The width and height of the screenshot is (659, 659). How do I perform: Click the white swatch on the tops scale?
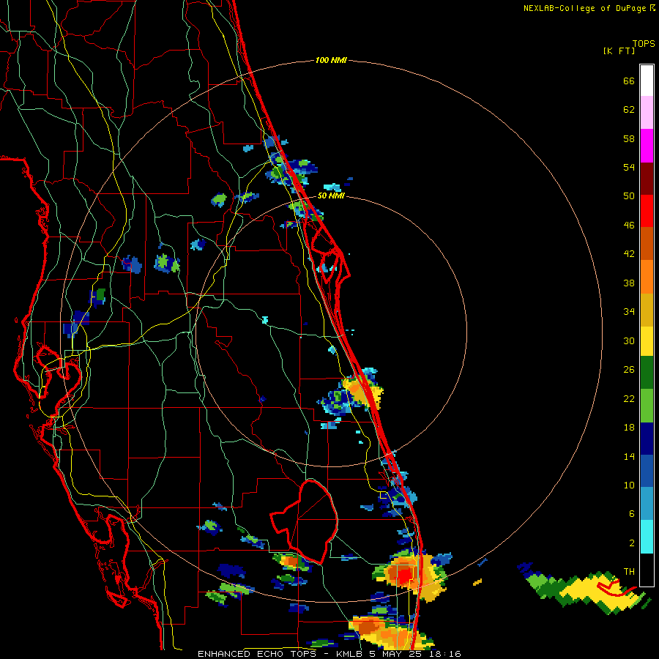pyautogui.click(x=647, y=81)
